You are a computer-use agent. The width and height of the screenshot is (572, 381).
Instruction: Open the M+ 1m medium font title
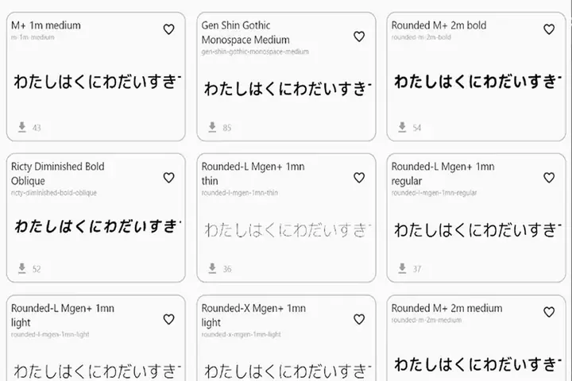(46, 25)
